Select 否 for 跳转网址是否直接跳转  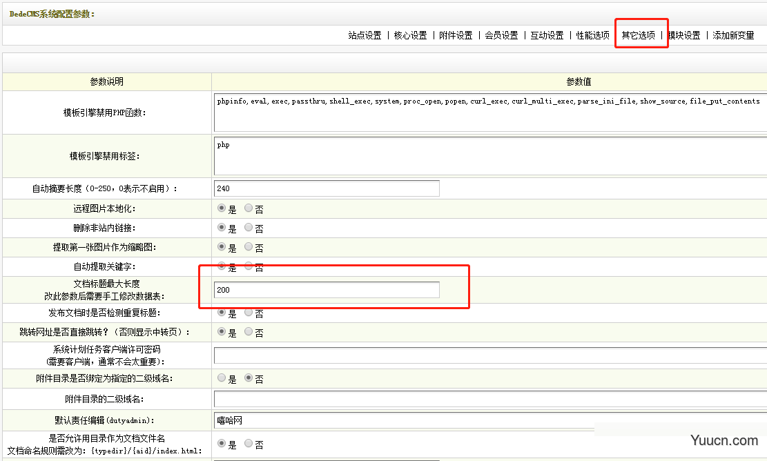click(x=249, y=332)
